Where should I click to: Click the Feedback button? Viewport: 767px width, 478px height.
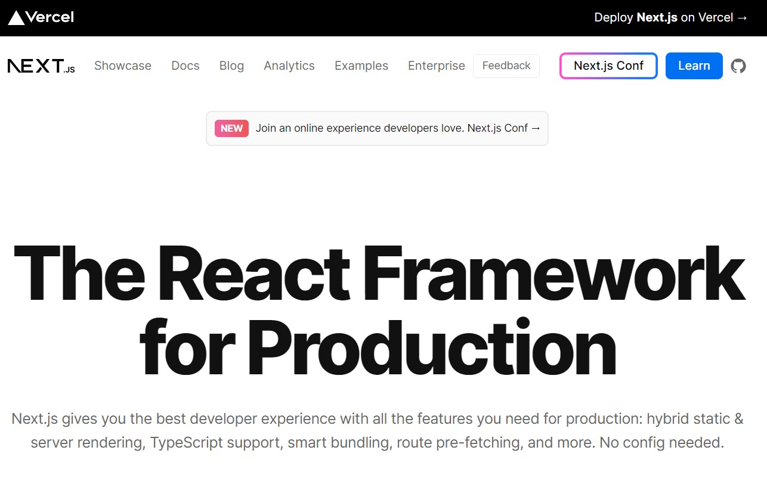(x=506, y=66)
